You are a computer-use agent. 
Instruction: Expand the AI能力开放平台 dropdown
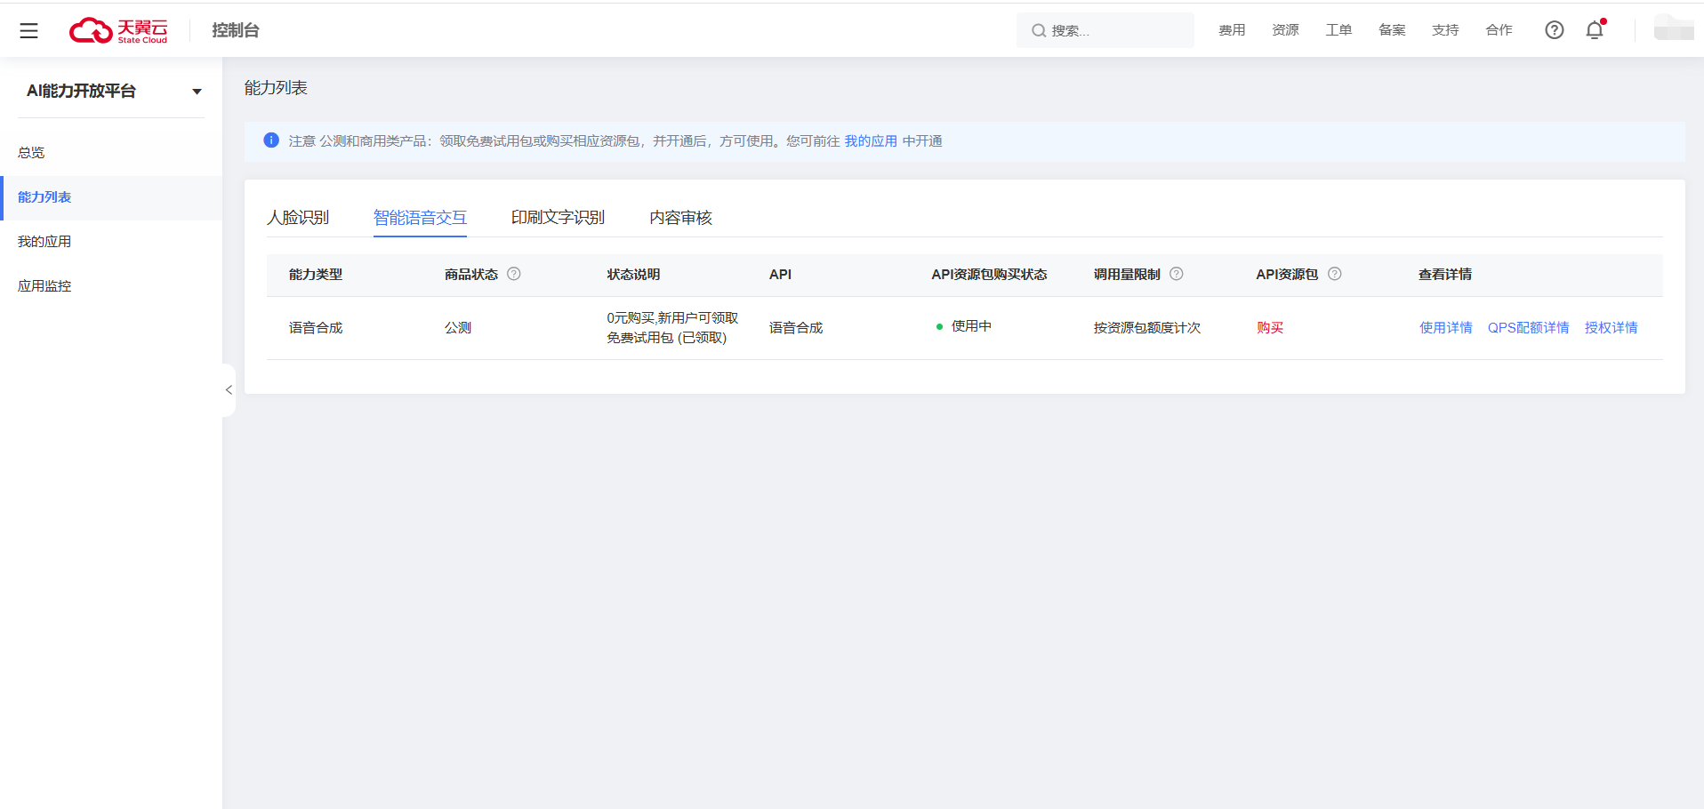[197, 91]
